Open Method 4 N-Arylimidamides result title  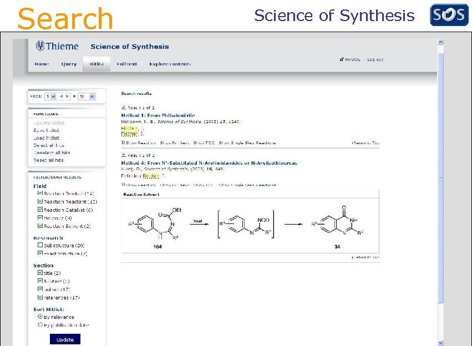click(209, 163)
